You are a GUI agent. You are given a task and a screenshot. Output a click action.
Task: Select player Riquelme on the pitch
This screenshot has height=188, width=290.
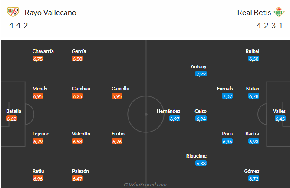196,156
